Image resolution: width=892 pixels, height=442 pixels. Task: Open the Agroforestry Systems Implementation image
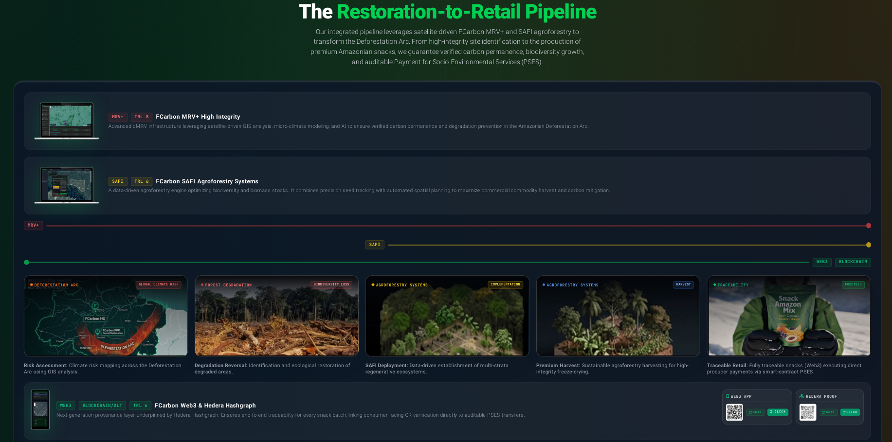pyautogui.click(x=447, y=316)
